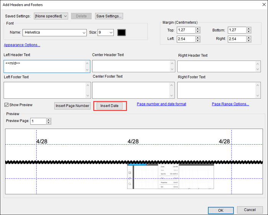Click Right Footer Text scroll down arrow

pos(258,96)
